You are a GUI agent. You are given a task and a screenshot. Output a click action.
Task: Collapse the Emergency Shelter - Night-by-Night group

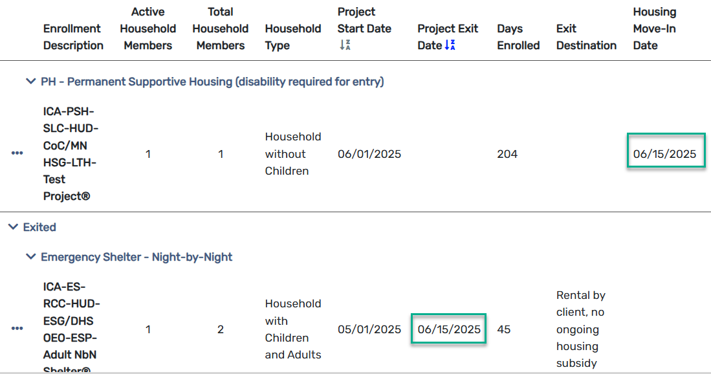(x=30, y=257)
